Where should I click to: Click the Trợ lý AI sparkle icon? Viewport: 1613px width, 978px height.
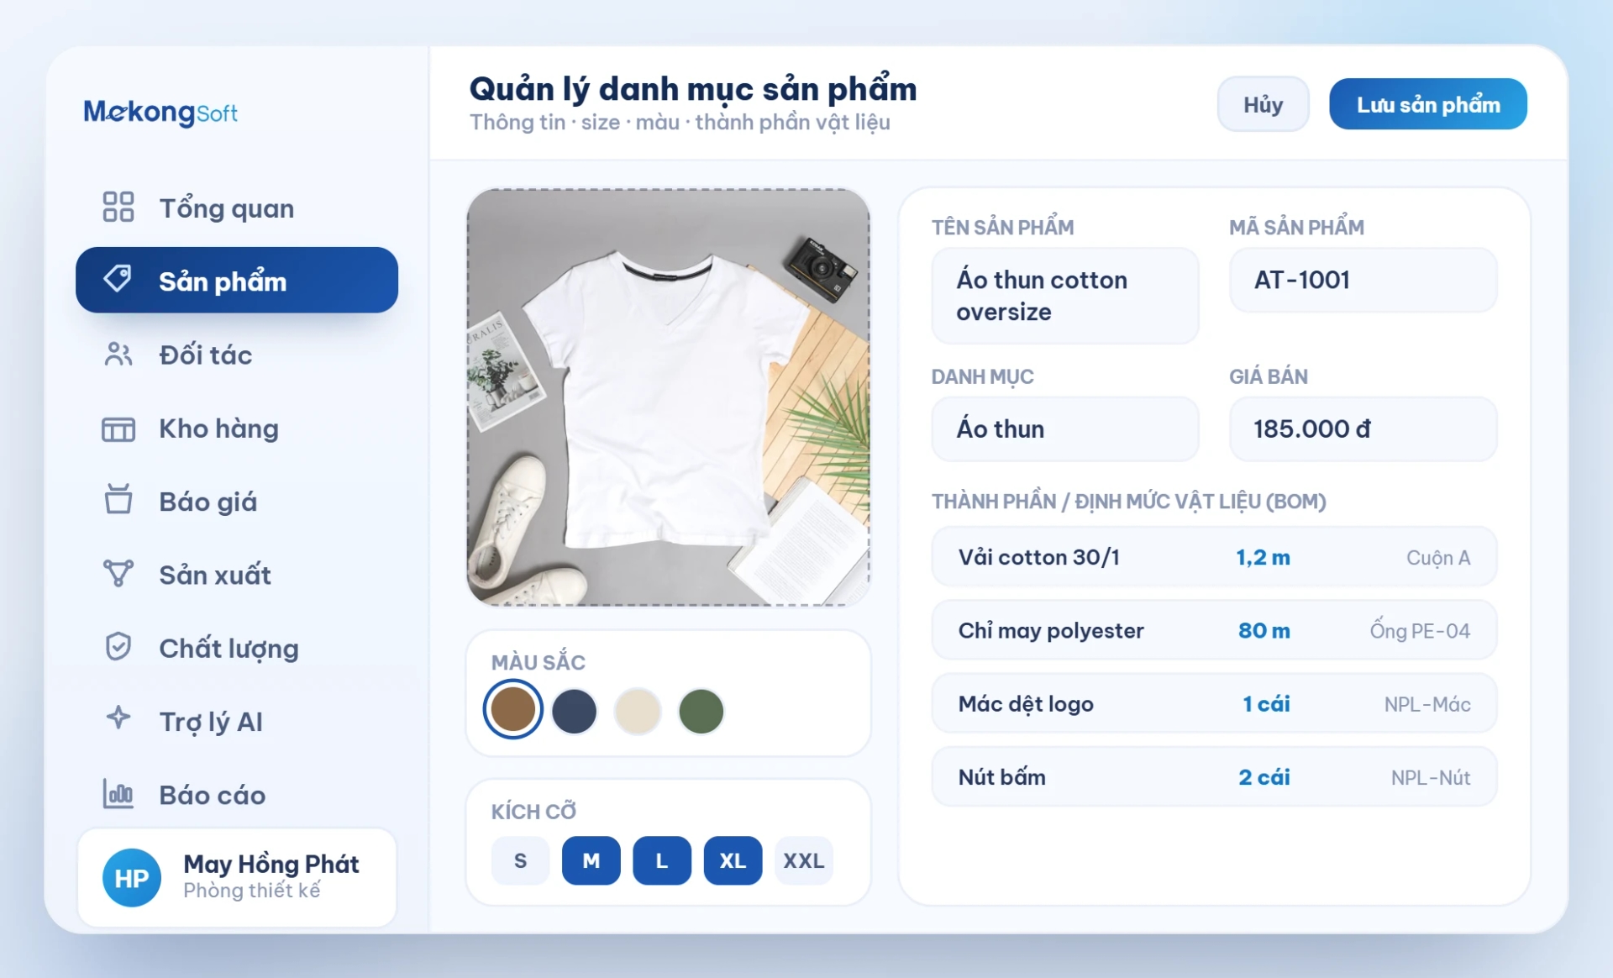[118, 718]
